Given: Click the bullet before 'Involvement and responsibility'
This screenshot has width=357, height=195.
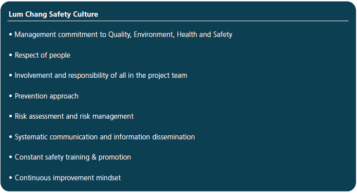Looking at the screenshot, I should [10, 75].
